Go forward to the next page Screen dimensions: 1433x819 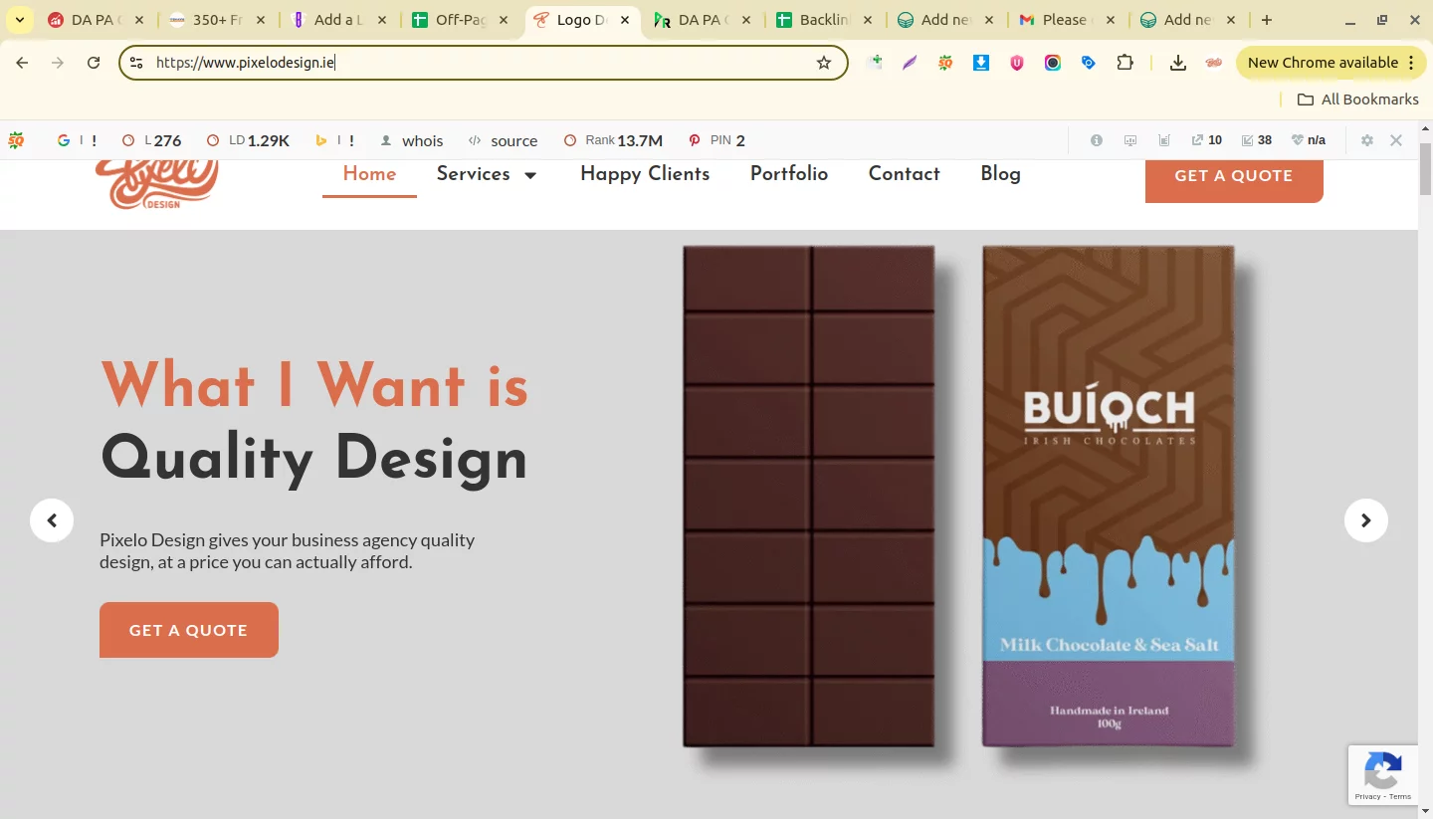click(x=58, y=63)
